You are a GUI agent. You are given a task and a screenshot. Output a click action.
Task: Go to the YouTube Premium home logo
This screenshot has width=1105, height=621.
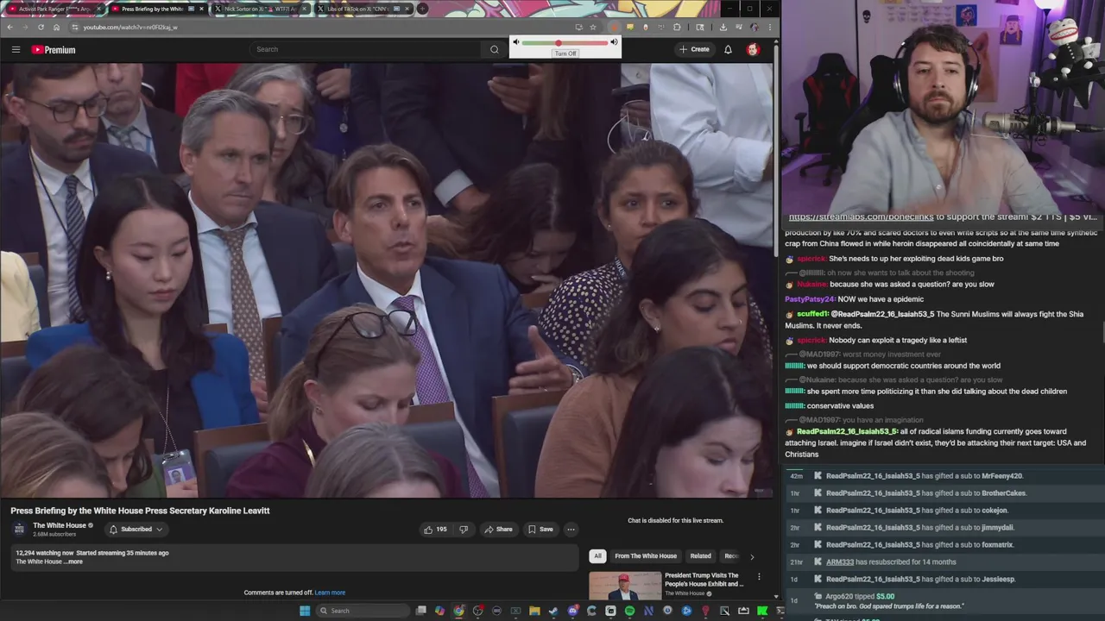tap(54, 50)
